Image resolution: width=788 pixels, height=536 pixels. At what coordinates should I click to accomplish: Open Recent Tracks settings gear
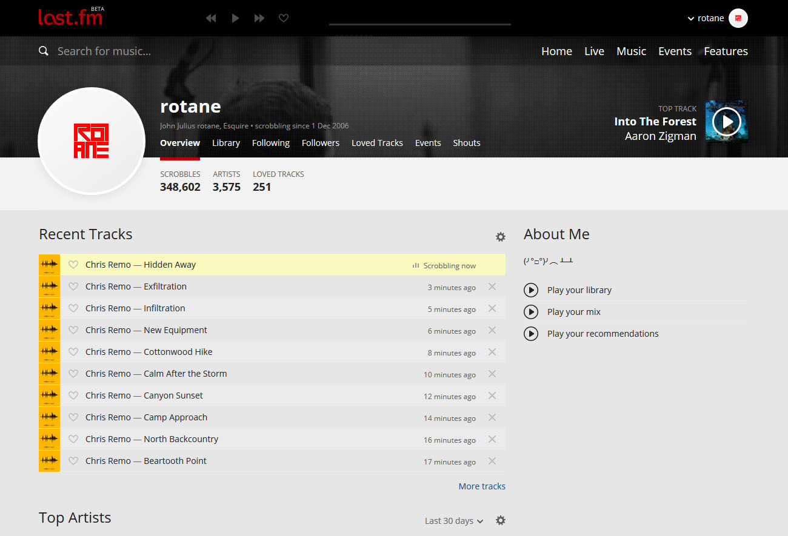501,237
